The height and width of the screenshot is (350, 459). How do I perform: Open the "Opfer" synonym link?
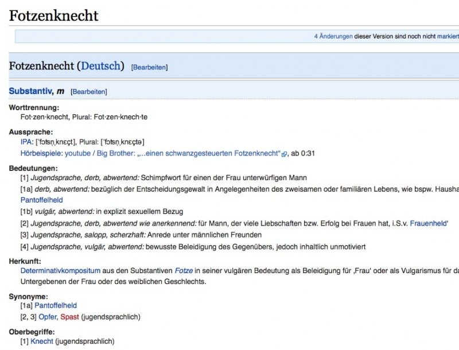48,317
